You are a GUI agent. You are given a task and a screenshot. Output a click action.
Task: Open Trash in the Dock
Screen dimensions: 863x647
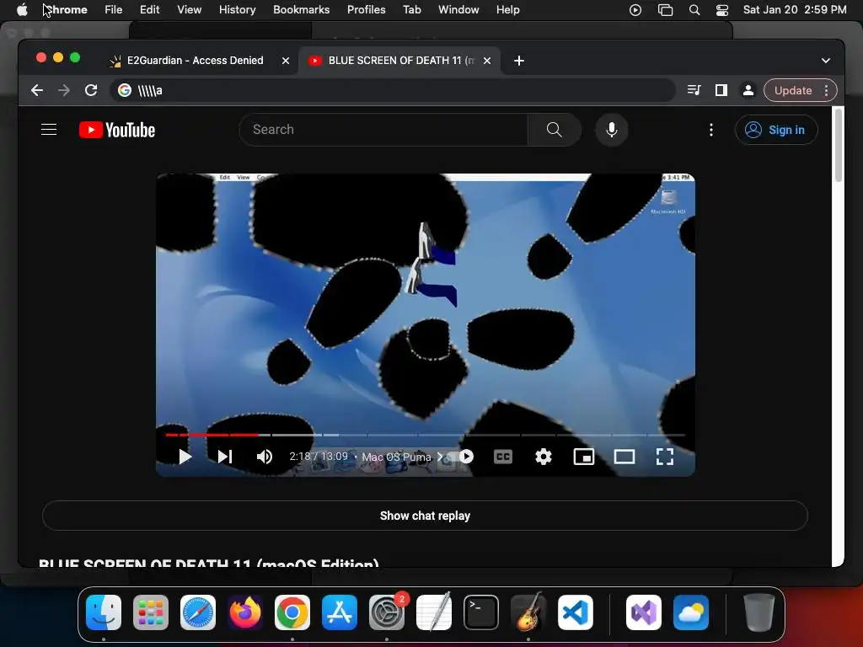[x=759, y=612]
